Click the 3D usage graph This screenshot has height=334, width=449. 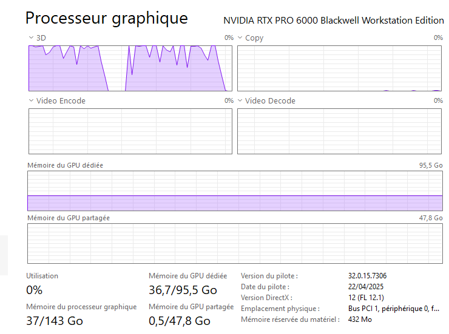(130, 68)
